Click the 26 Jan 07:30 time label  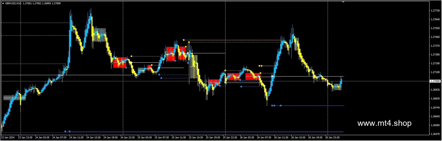(x=264, y=138)
